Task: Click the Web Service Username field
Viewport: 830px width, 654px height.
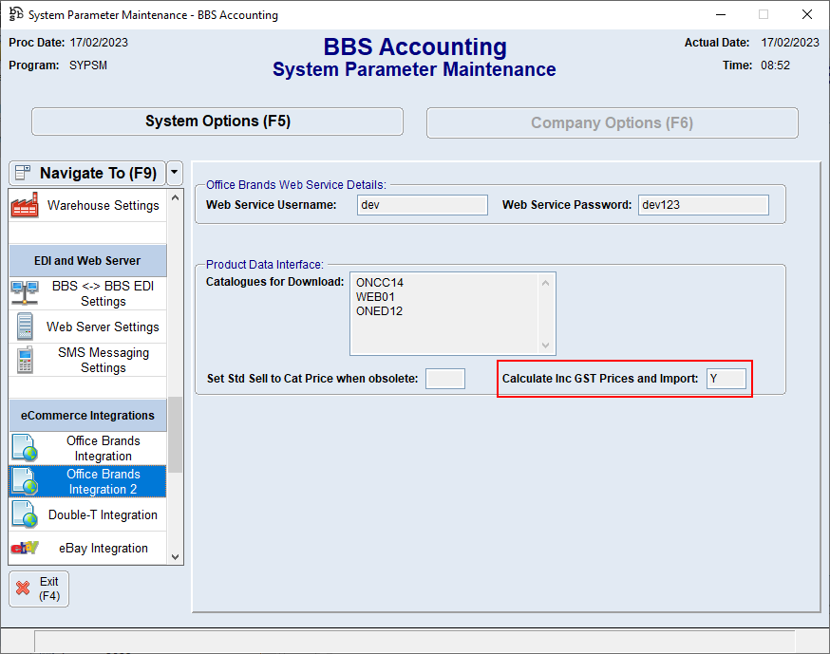Action: click(423, 205)
